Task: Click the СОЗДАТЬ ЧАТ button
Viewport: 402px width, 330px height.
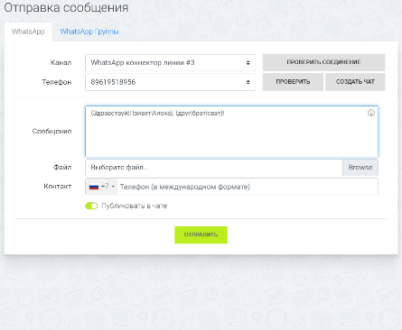Action: (355, 82)
